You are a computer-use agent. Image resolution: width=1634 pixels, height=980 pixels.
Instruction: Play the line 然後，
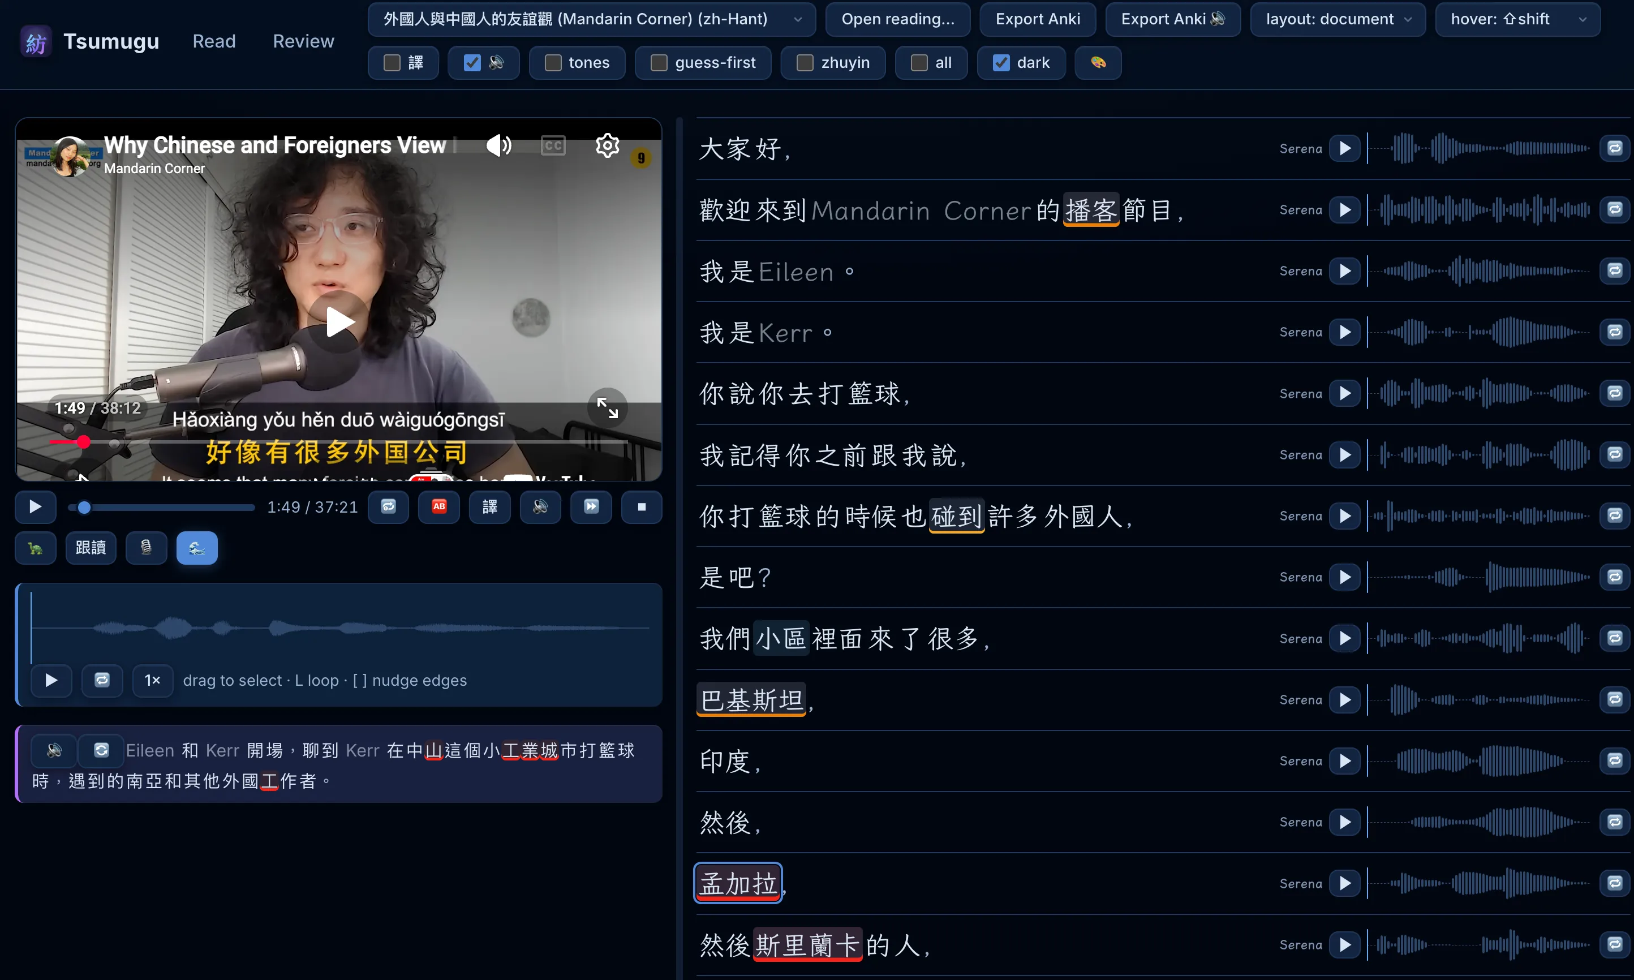pyautogui.click(x=1345, y=822)
